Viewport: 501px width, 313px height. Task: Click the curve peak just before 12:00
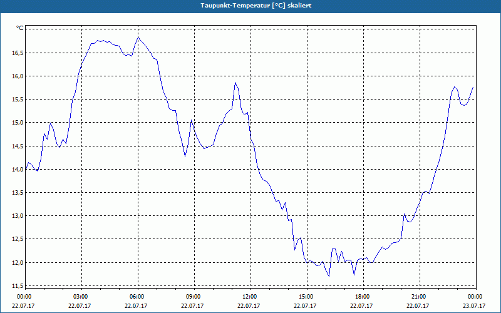coord(235,83)
